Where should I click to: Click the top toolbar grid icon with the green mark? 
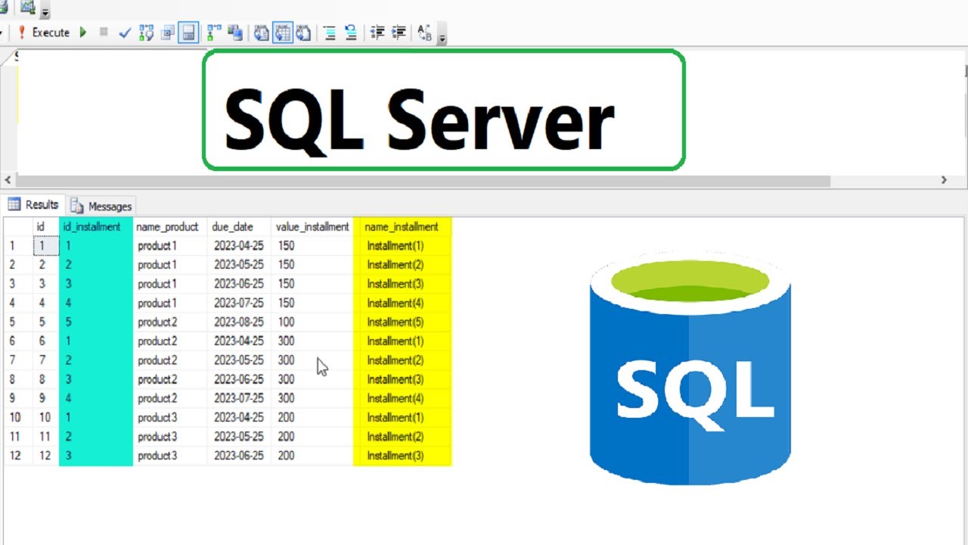pyautogui.click(x=27, y=8)
